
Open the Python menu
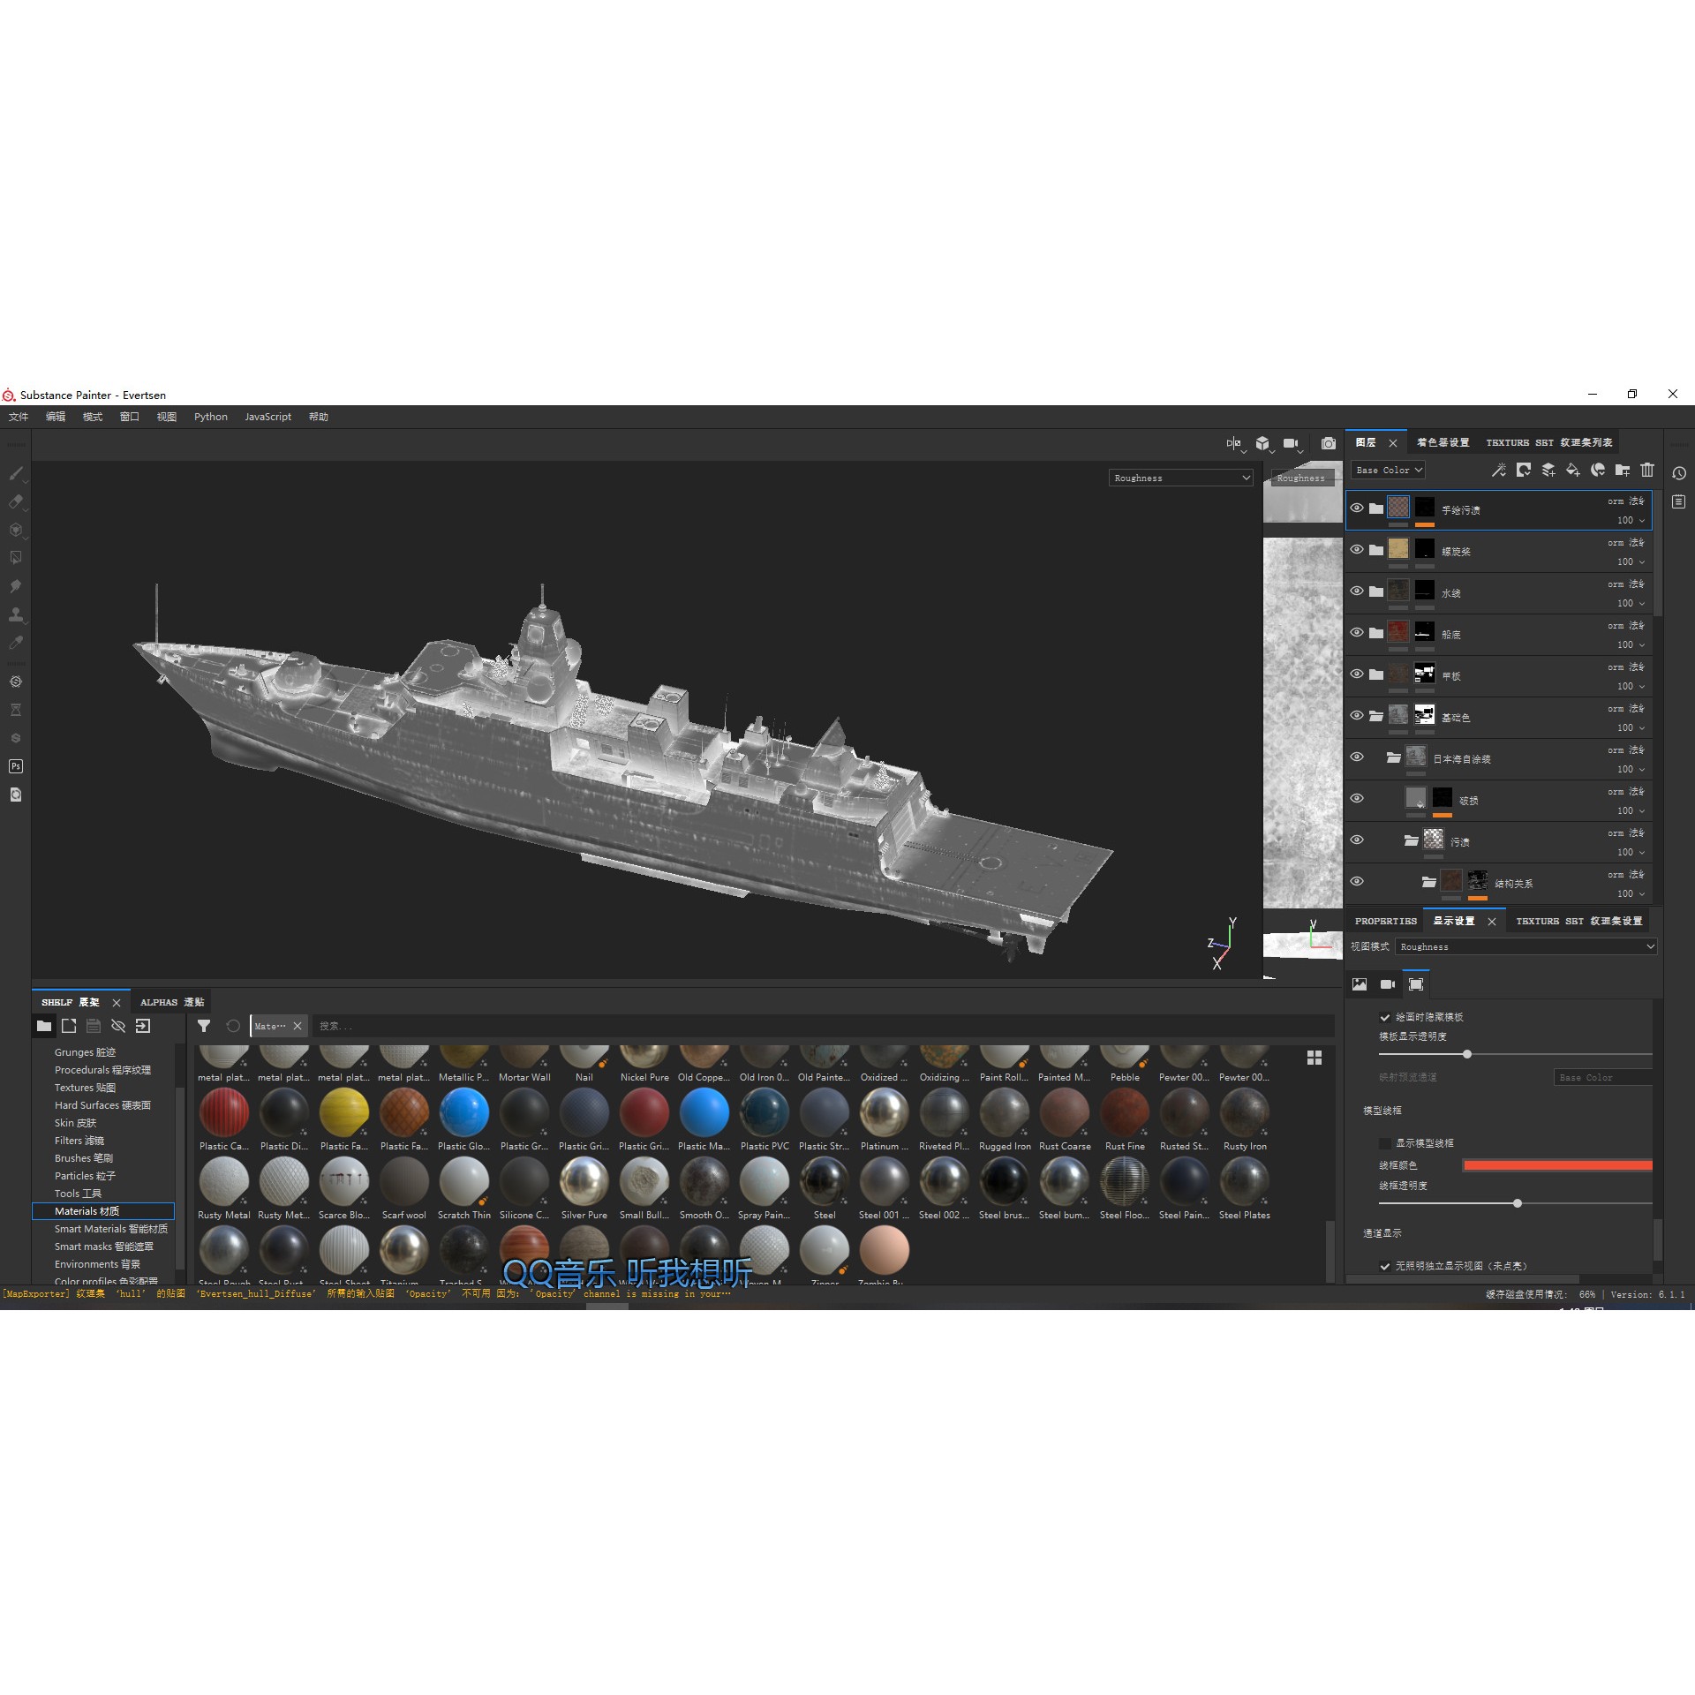click(210, 417)
